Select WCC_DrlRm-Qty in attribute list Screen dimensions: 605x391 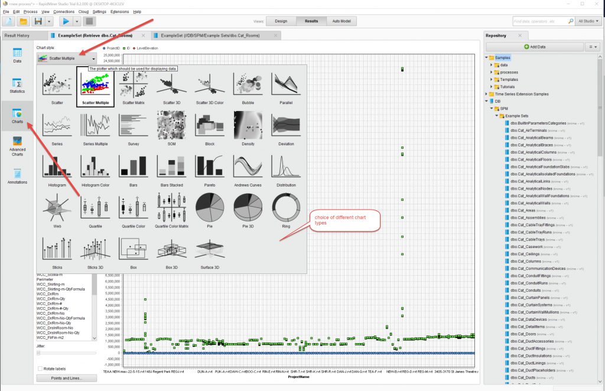tap(54, 299)
